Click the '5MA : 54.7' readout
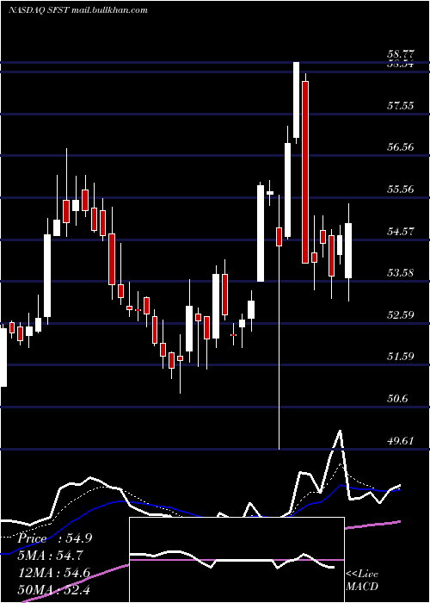 (x=52, y=556)
